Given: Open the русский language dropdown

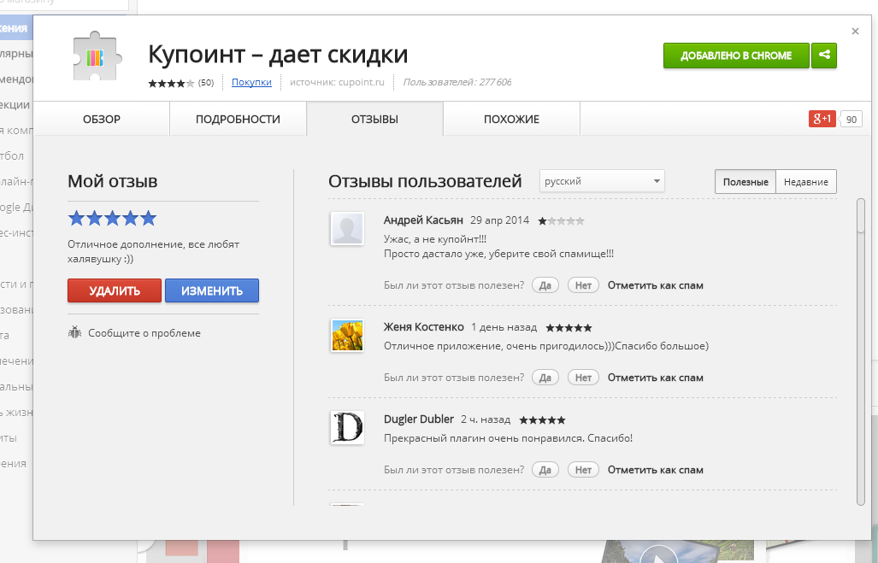Looking at the screenshot, I should pos(602,181).
